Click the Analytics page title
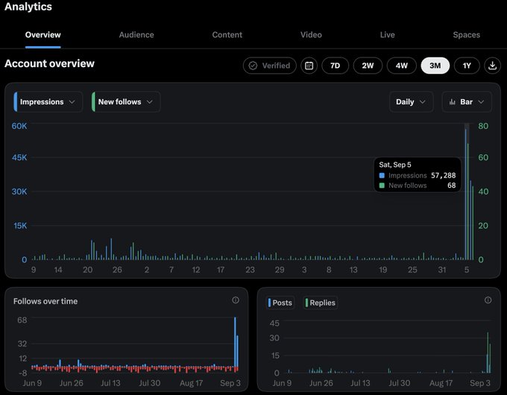507x395 pixels. 28,7
